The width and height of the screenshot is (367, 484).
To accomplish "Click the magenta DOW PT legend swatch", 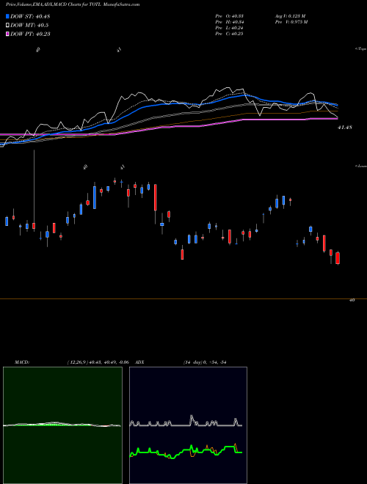I will [8, 34].
